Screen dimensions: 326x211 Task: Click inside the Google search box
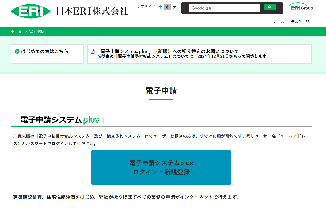click(x=225, y=8)
